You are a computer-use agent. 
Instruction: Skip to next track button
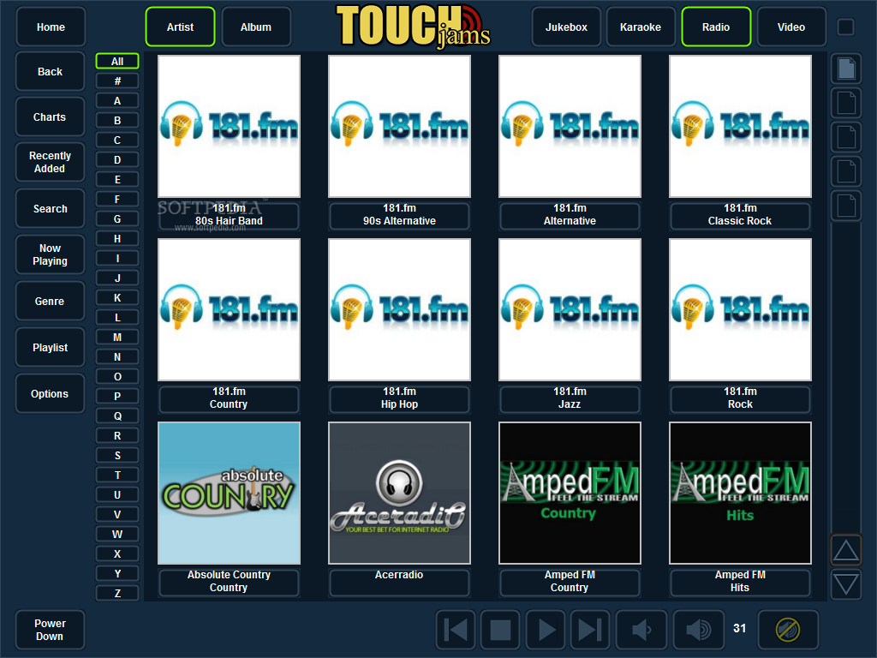tap(590, 630)
